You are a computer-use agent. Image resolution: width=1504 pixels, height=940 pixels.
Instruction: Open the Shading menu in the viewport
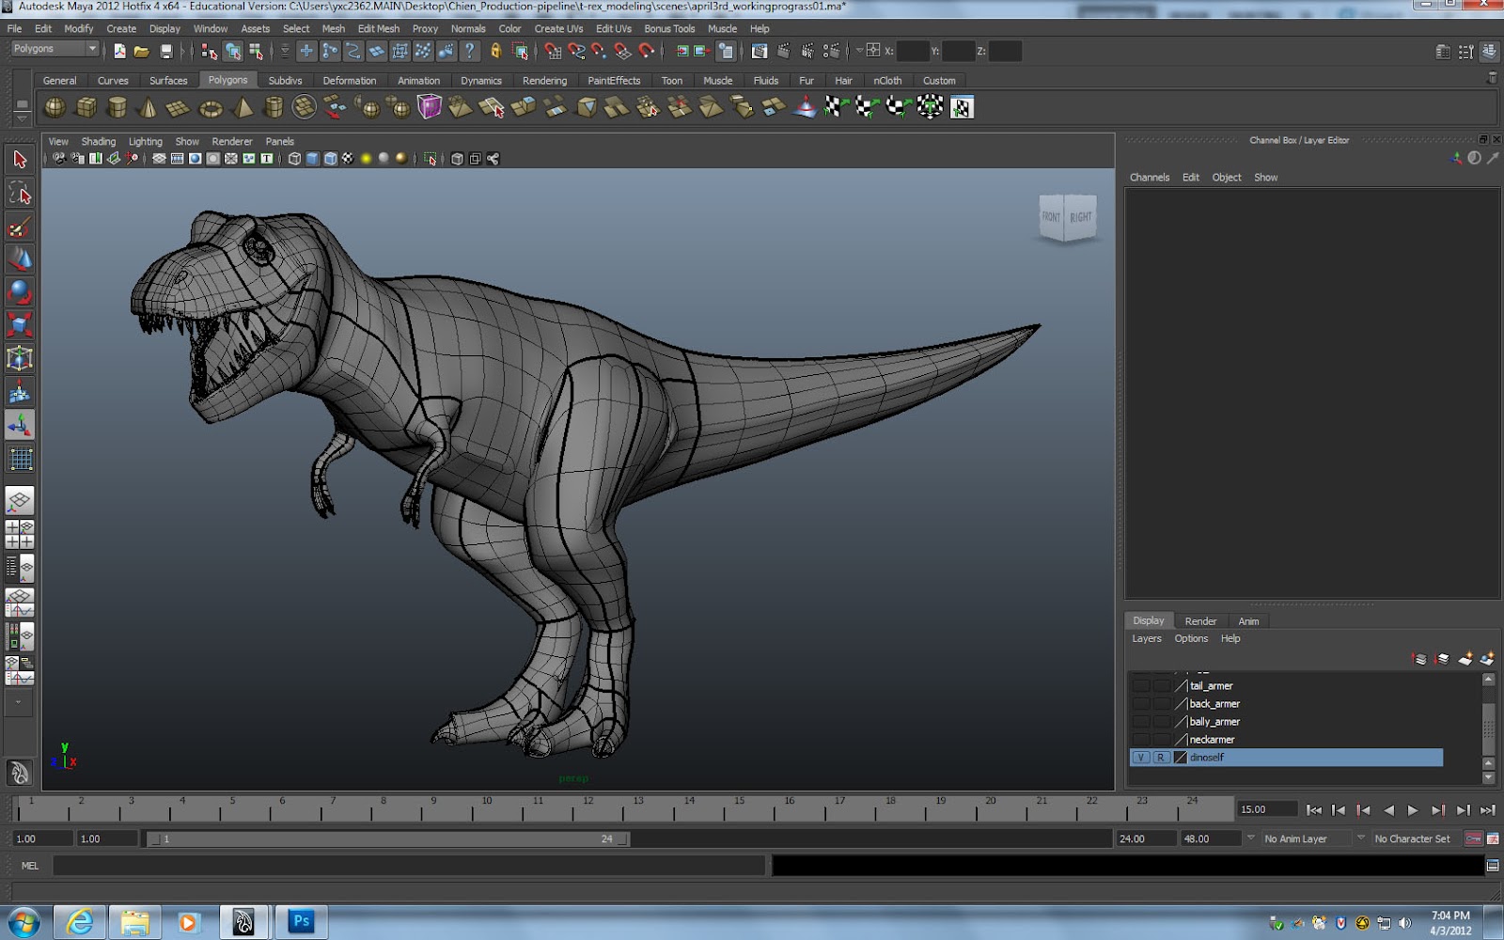click(x=98, y=141)
